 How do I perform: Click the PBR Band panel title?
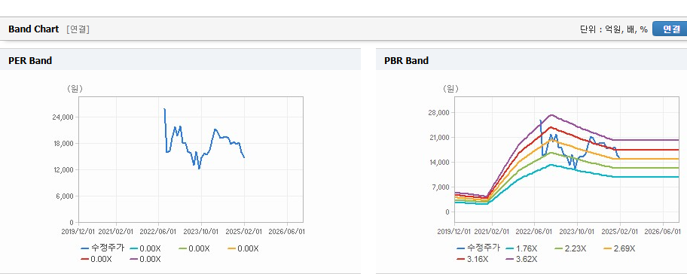coord(406,61)
